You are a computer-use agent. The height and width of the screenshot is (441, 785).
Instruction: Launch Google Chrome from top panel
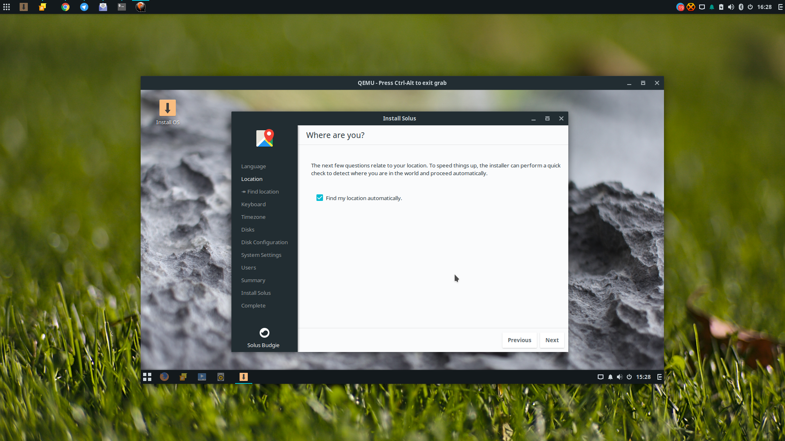(x=65, y=7)
